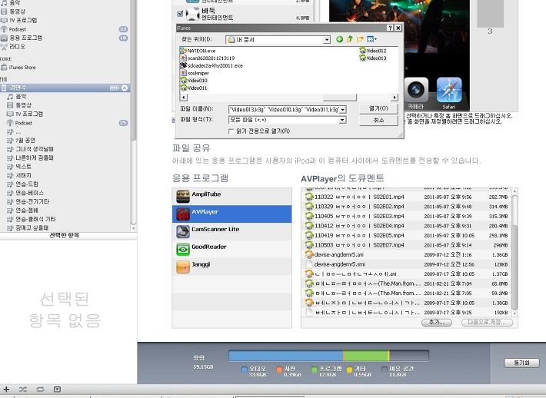Open the device Podcast item

[20, 123]
